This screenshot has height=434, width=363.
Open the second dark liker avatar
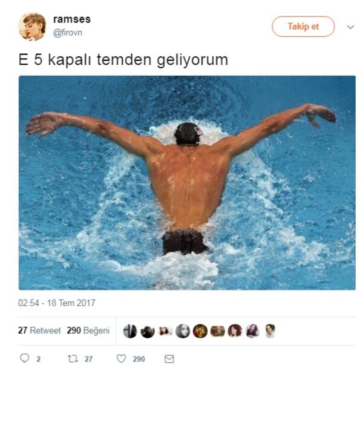148,331
